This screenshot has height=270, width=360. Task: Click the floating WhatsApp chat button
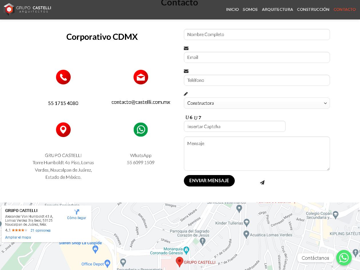coord(344,258)
